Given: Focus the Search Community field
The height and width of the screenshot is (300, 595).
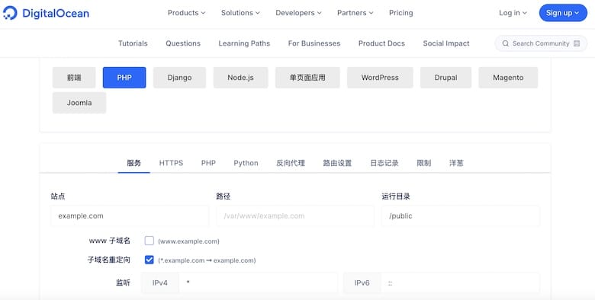Looking at the screenshot, I should point(541,43).
